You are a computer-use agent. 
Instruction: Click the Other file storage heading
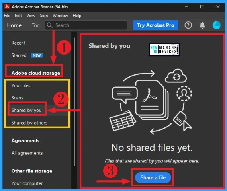tap(32, 171)
